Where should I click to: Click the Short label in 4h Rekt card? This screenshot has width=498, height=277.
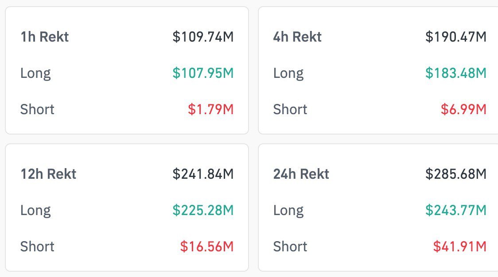pos(290,109)
